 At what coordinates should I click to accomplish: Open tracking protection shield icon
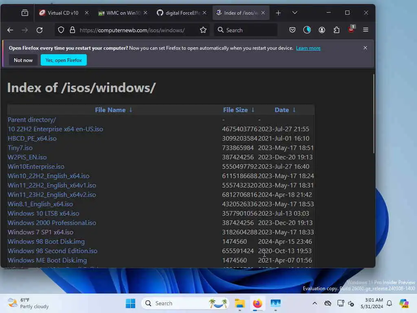coord(61,30)
